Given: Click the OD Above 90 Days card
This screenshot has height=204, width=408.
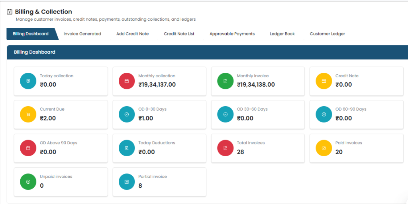Looking at the screenshot, I should point(61,148).
